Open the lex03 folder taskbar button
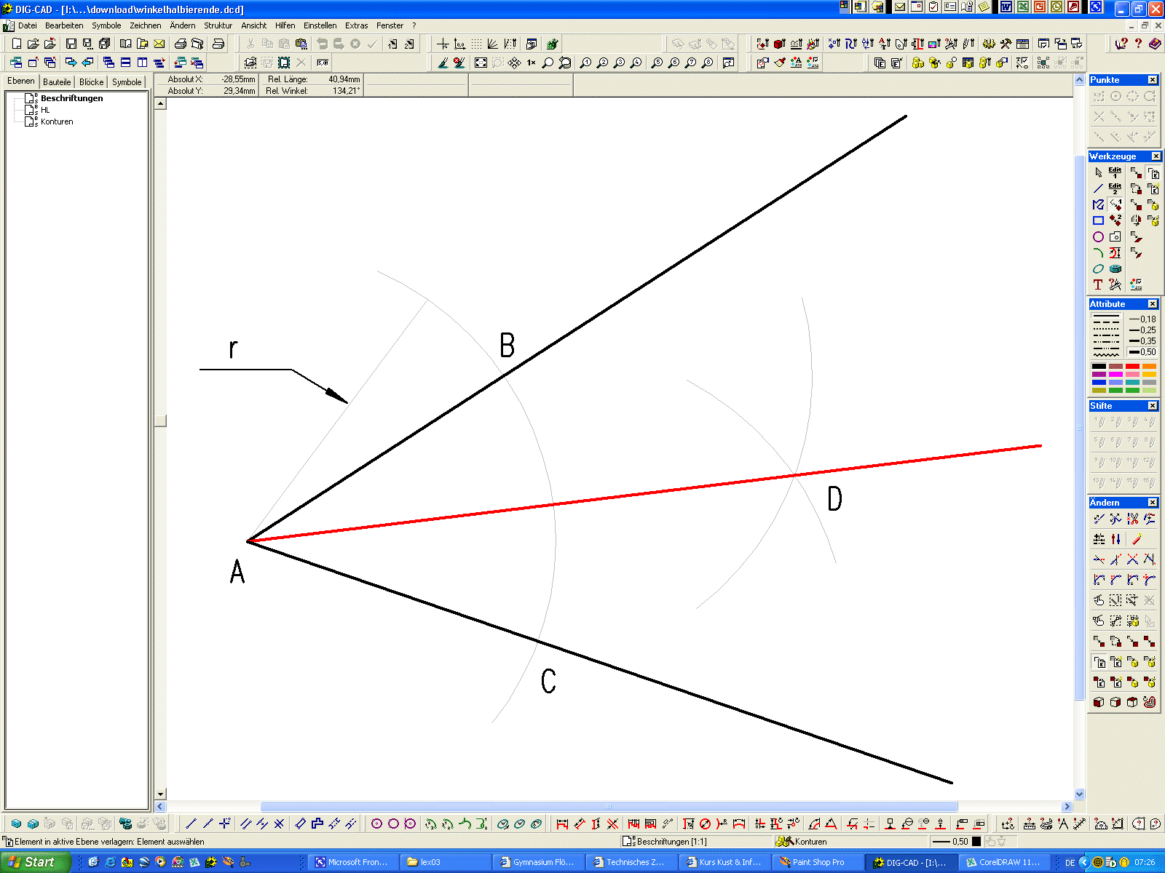This screenshot has height=873, width=1165. 446,862
